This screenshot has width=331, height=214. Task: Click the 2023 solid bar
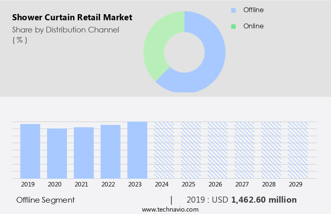(137, 150)
